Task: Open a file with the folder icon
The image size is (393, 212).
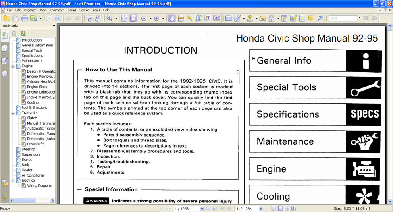Action: point(7,18)
